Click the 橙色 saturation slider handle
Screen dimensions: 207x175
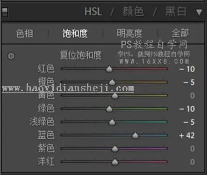tap(112, 82)
